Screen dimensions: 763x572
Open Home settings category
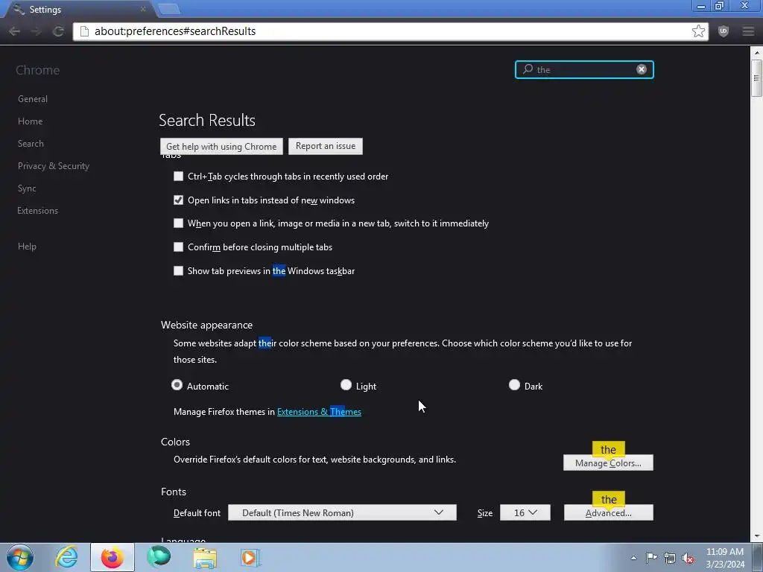(30, 121)
